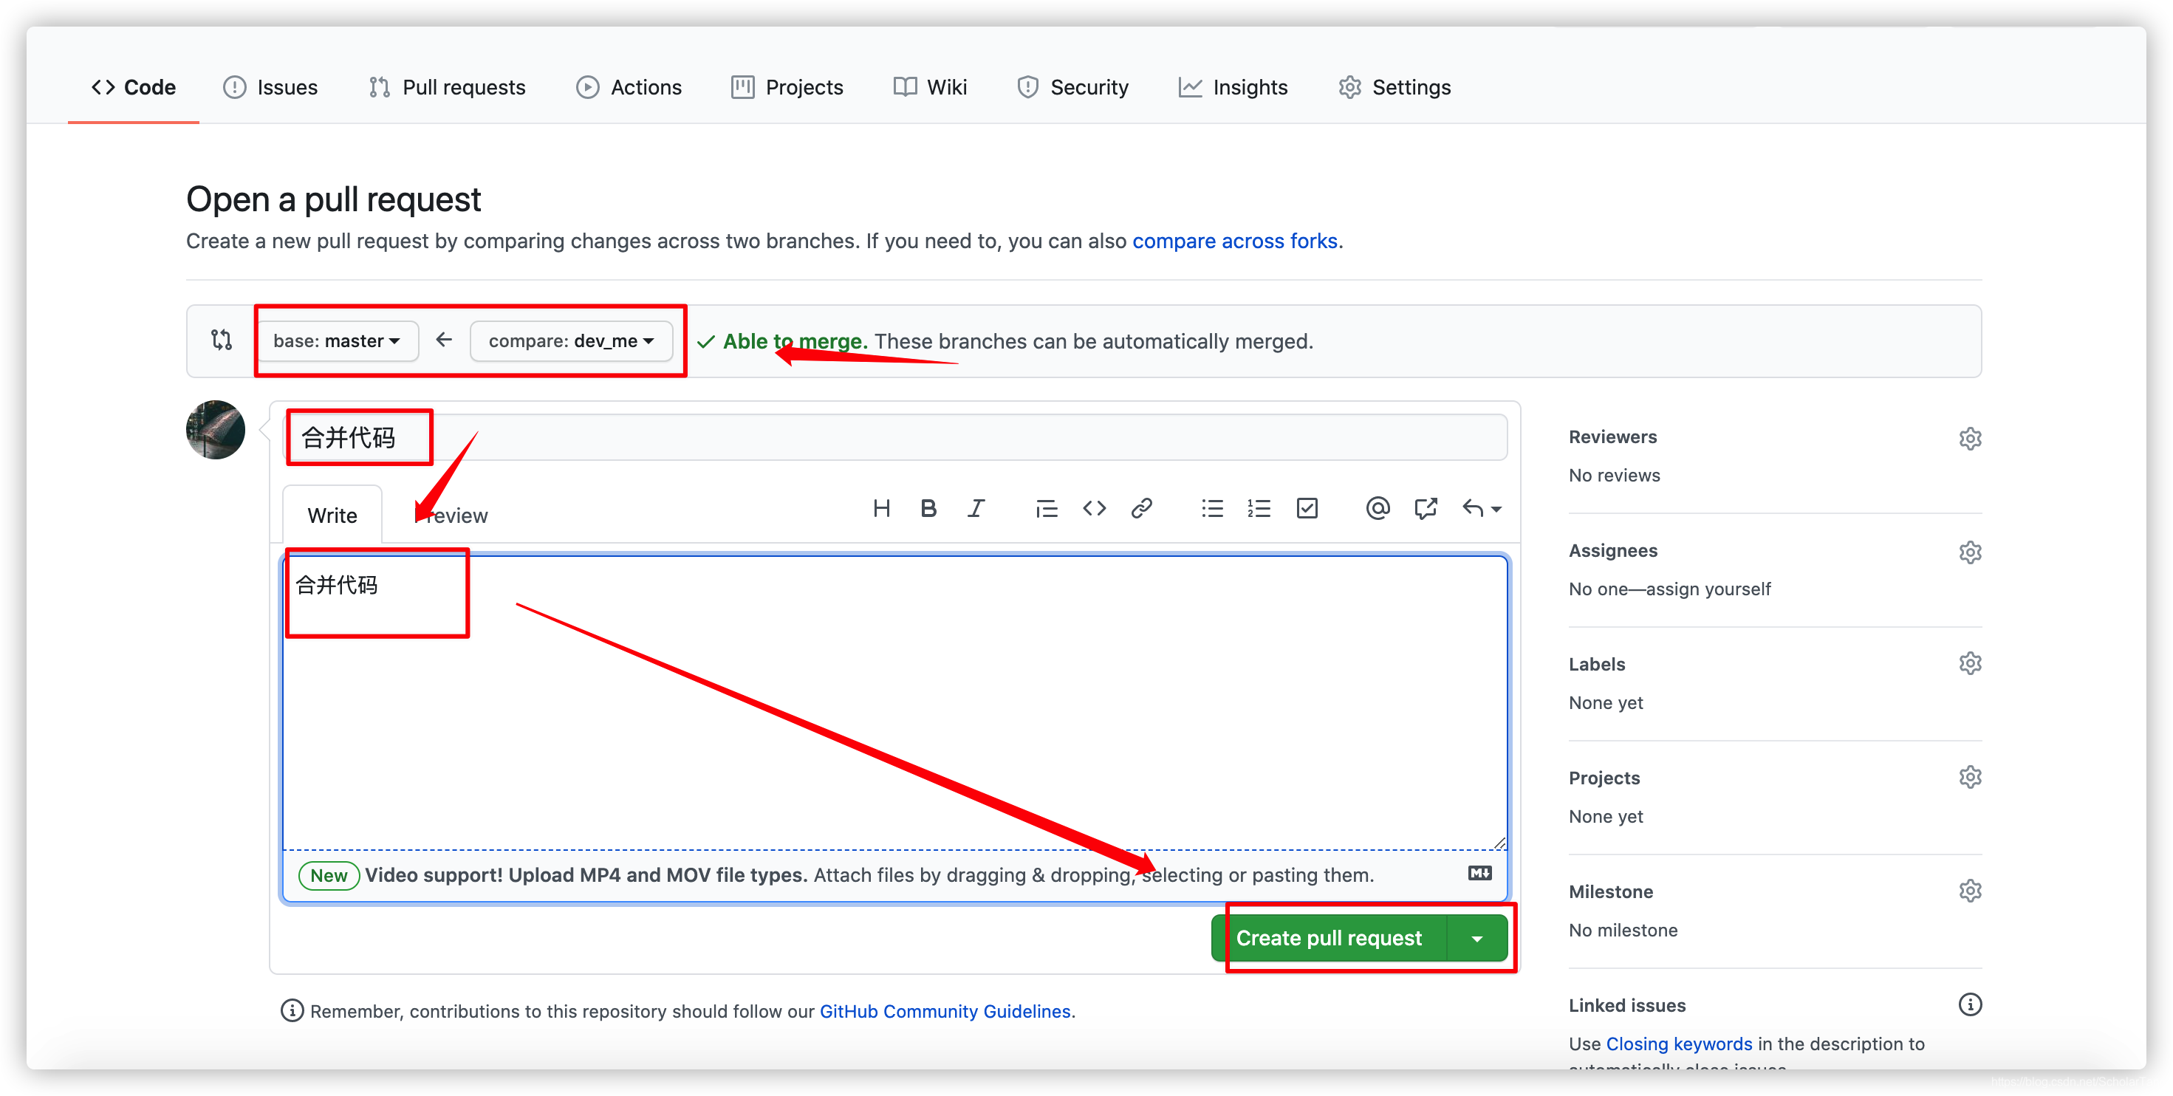
Task: Insert a bulleted list
Action: (1212, 509)
